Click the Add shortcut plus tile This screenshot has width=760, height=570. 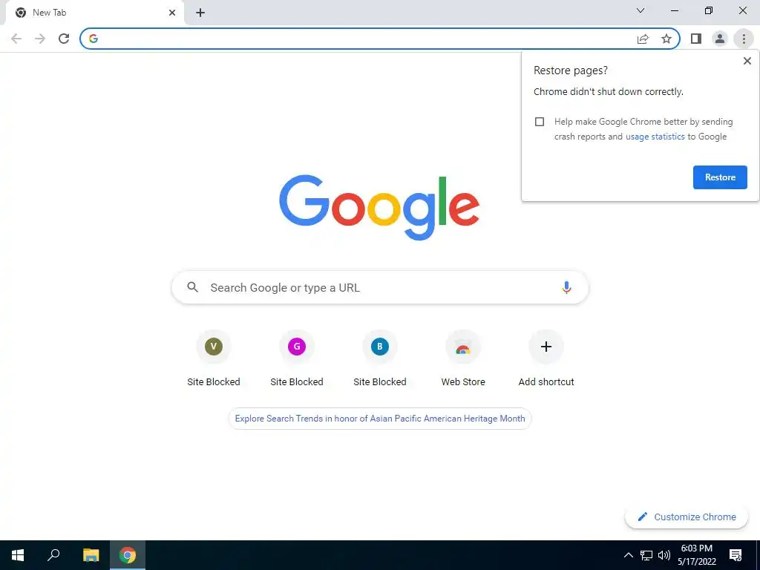(x=546, y=358)
